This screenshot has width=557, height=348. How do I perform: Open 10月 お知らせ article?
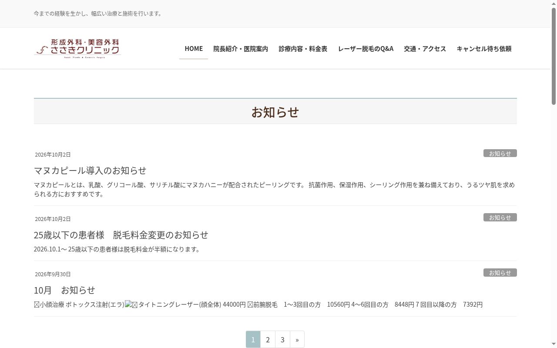pyautogui.click(x=64, y=290)
